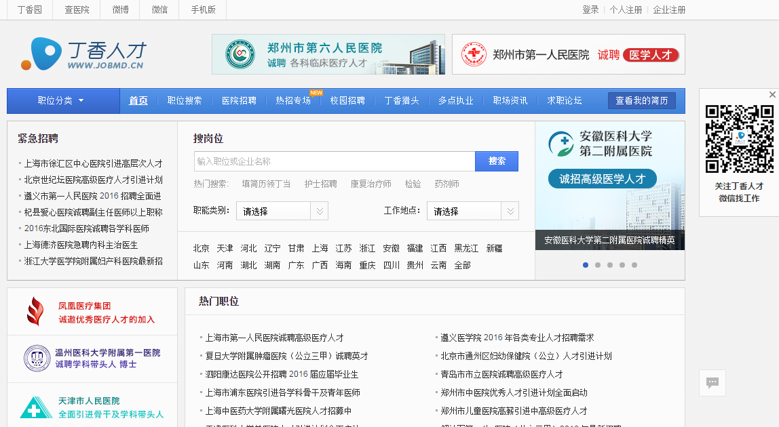The width and height of the screenshot is (779, 427).
Task: Open hot job 郑州市儿童医院高薪引进中高级医疗人才
Action: [514, 411]
